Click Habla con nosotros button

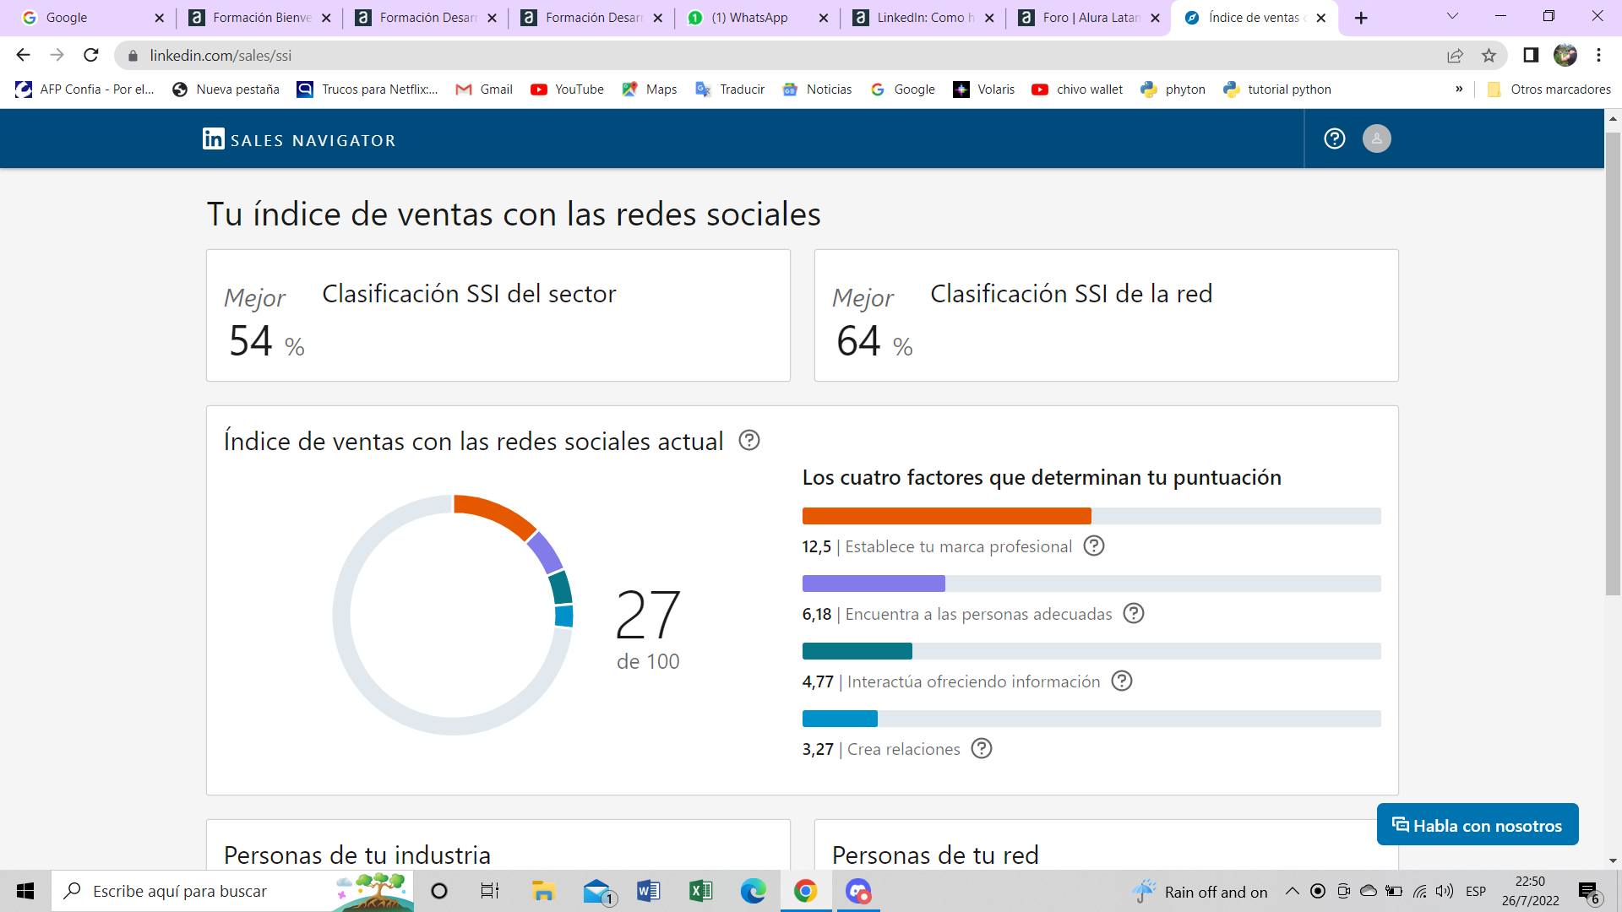(1475, 825)
